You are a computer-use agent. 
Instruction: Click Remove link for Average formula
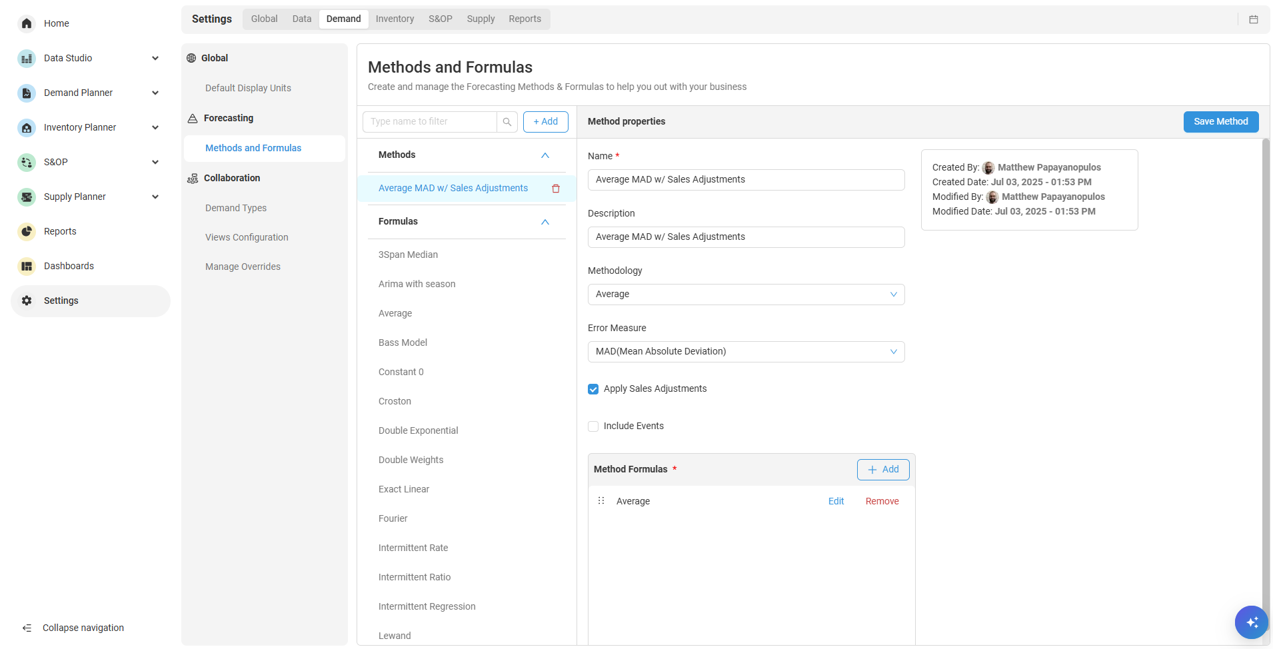(x=882, y=502)
